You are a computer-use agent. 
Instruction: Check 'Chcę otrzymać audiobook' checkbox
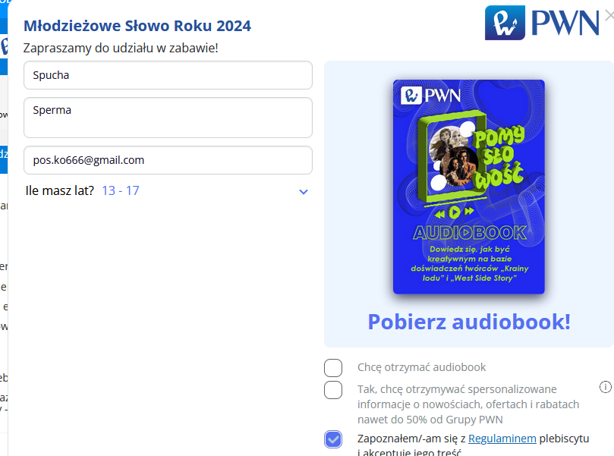333,368
